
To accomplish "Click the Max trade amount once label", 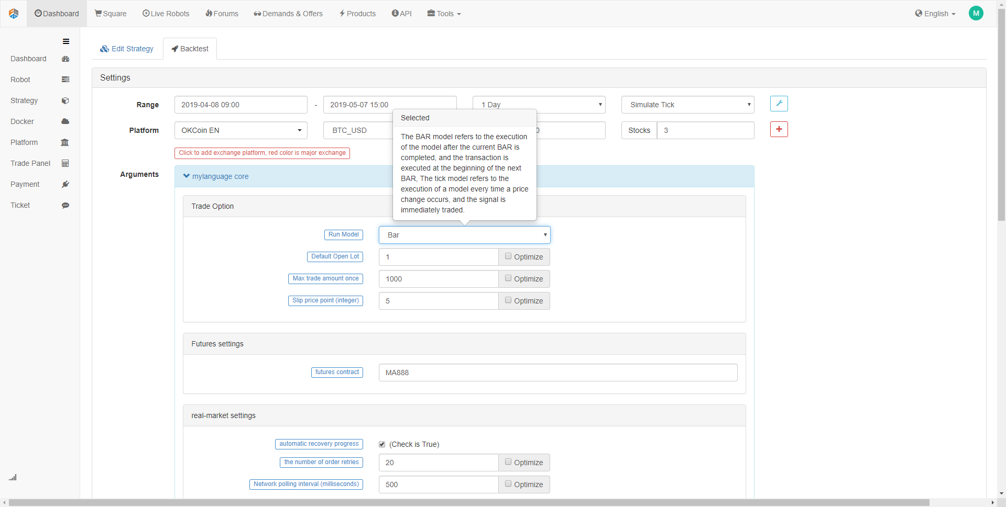I will pyautogui.click(x=325, y=279).
